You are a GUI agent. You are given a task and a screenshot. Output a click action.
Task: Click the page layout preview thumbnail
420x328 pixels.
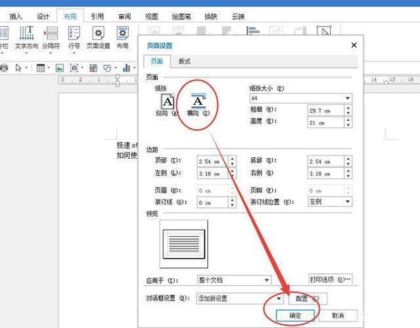point(184,244)
